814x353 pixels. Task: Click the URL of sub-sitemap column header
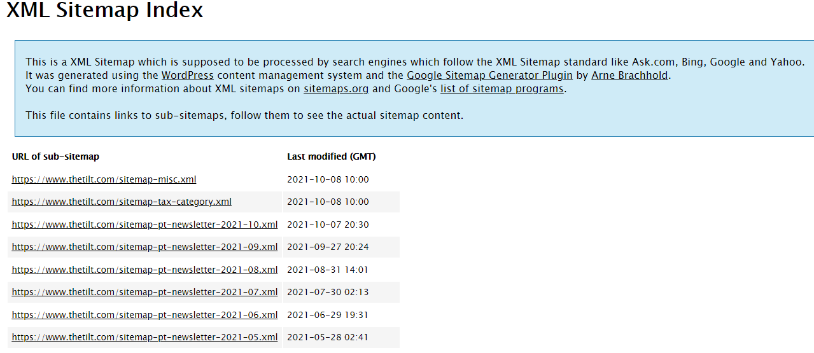click(55, 156)
